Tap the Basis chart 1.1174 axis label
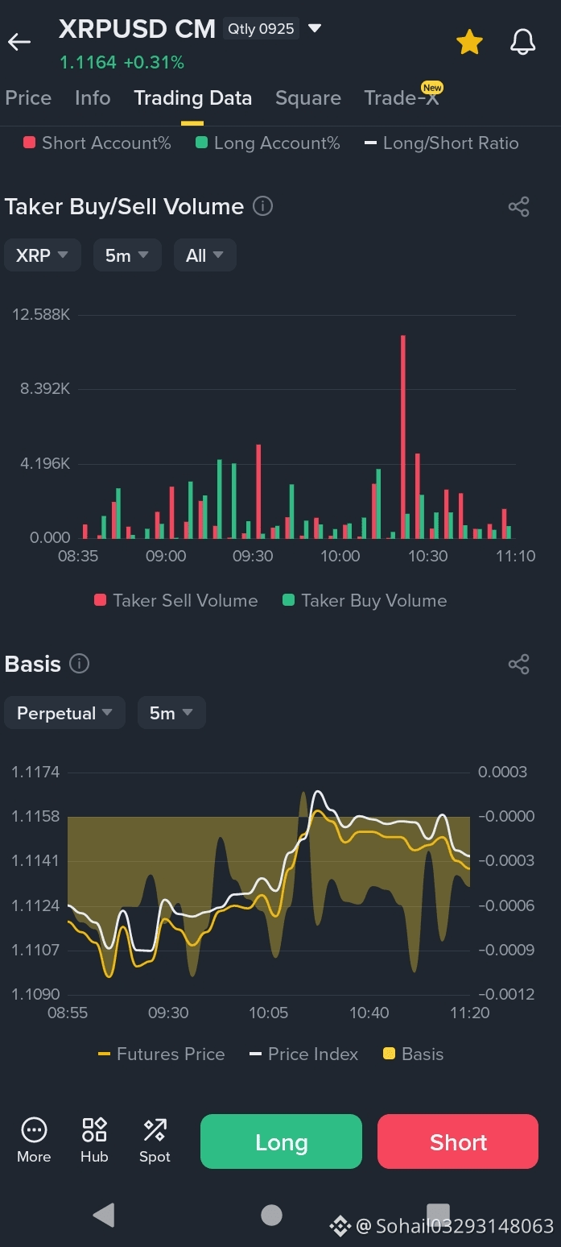 click(35, 772)
